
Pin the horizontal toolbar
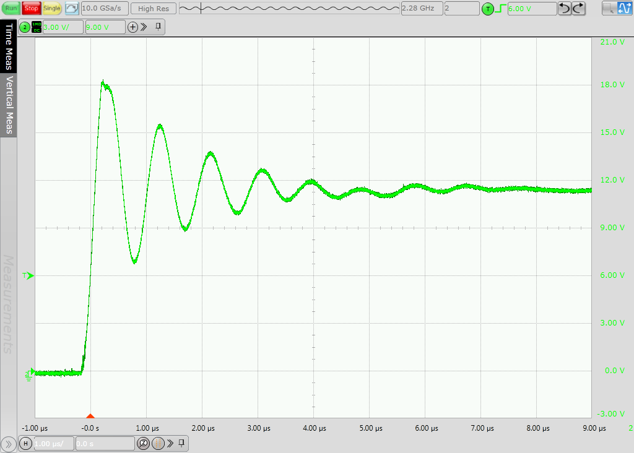[181, 443]
